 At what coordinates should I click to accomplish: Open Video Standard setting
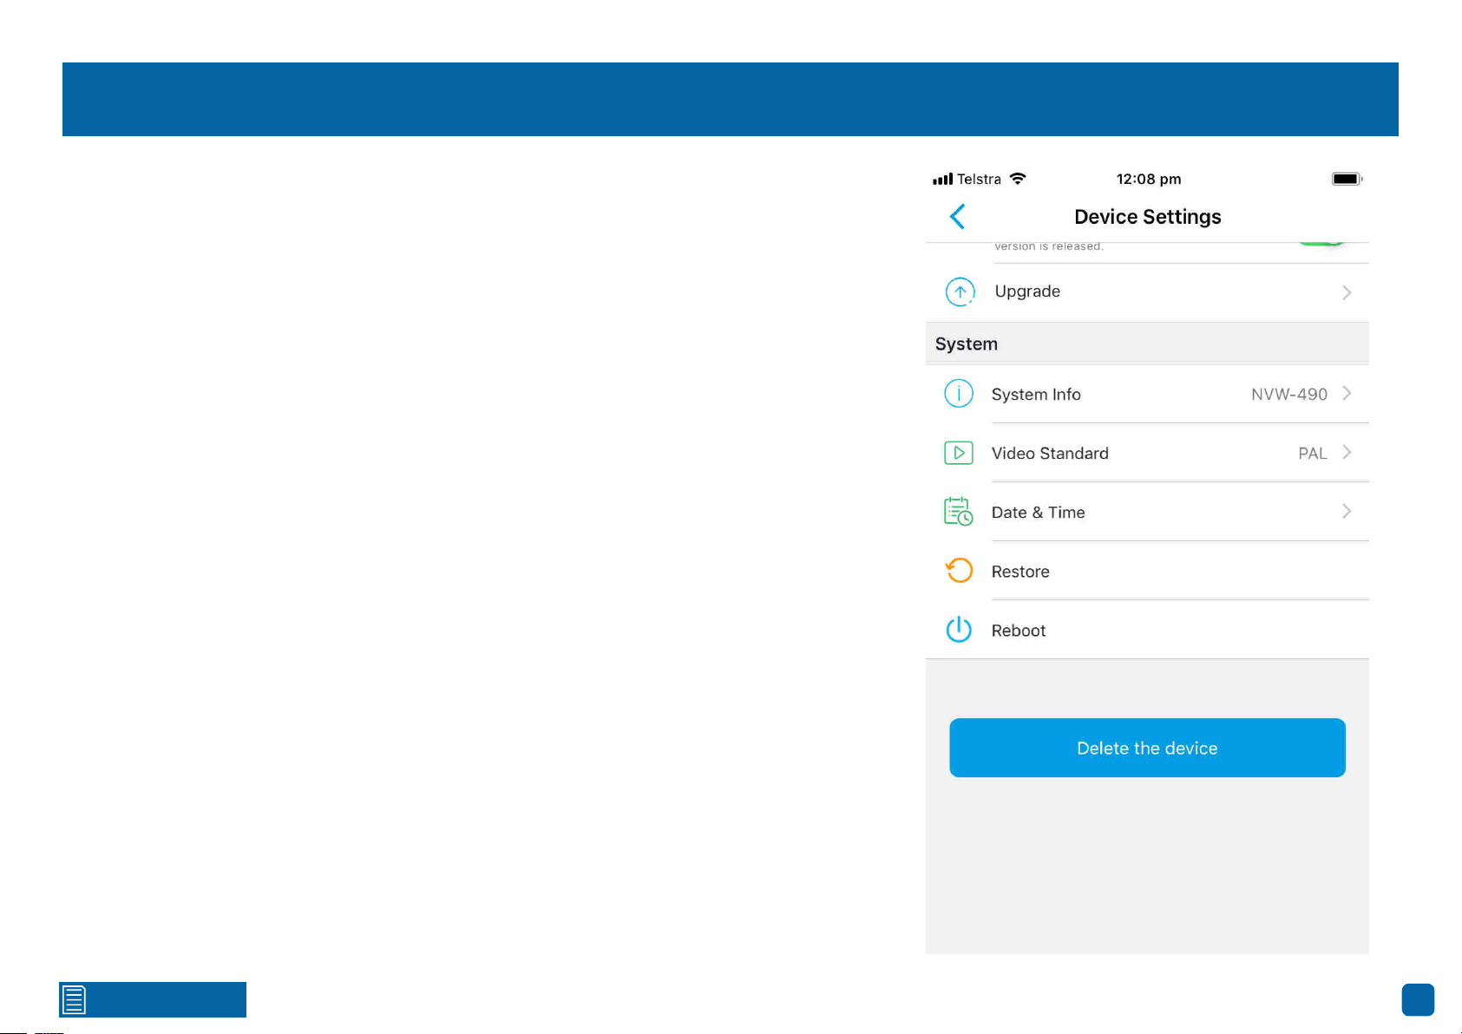1147,453
